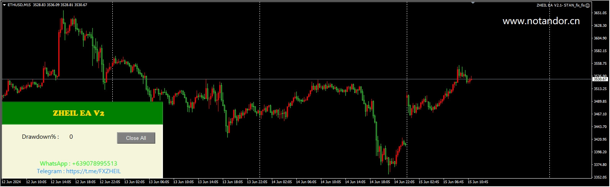Click the 12 Jun 18:05 time label
The width and height of the screenshot is (610, 187).
click(x=85, y=182)
